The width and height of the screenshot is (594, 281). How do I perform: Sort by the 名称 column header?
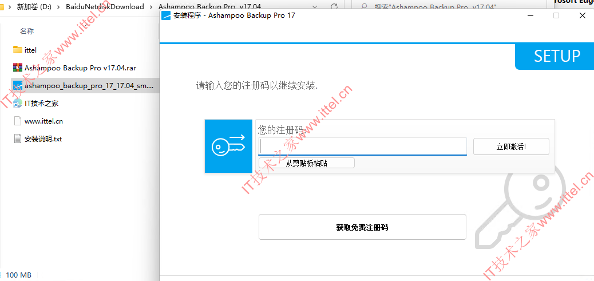click(27, 31)
